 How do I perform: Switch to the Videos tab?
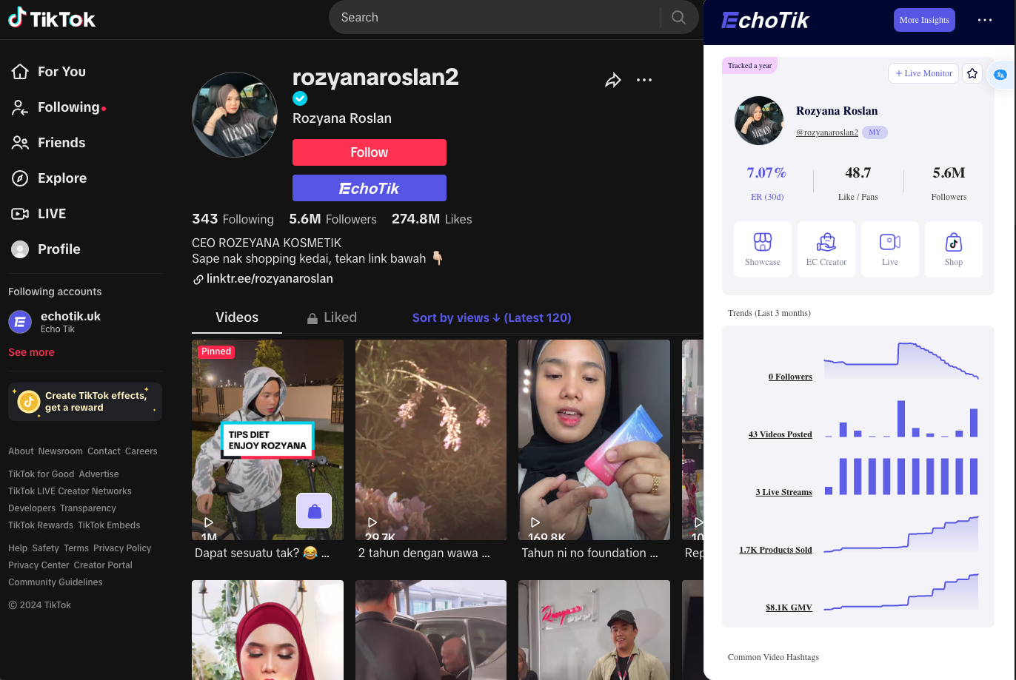click(237, 317)
